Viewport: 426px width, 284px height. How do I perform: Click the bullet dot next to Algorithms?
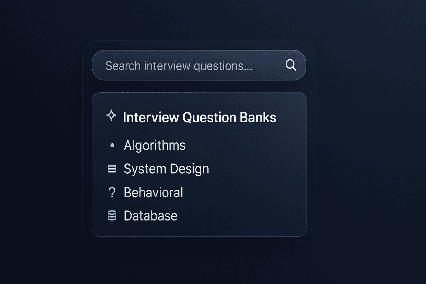click(x=112, y=145)
